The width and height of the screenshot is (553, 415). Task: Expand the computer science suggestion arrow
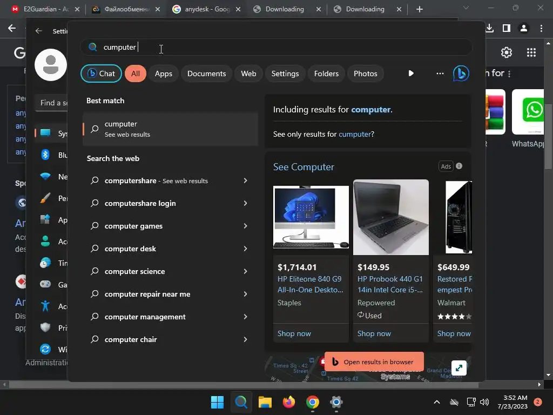pyautogui.click(x=246, y=271)
